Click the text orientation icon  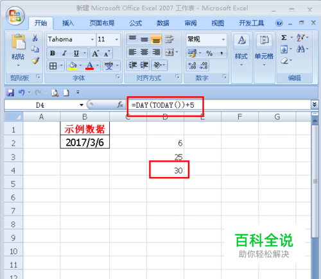158,65
